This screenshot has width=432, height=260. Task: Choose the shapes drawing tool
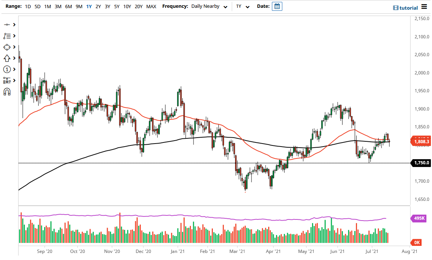pos(7,47)
